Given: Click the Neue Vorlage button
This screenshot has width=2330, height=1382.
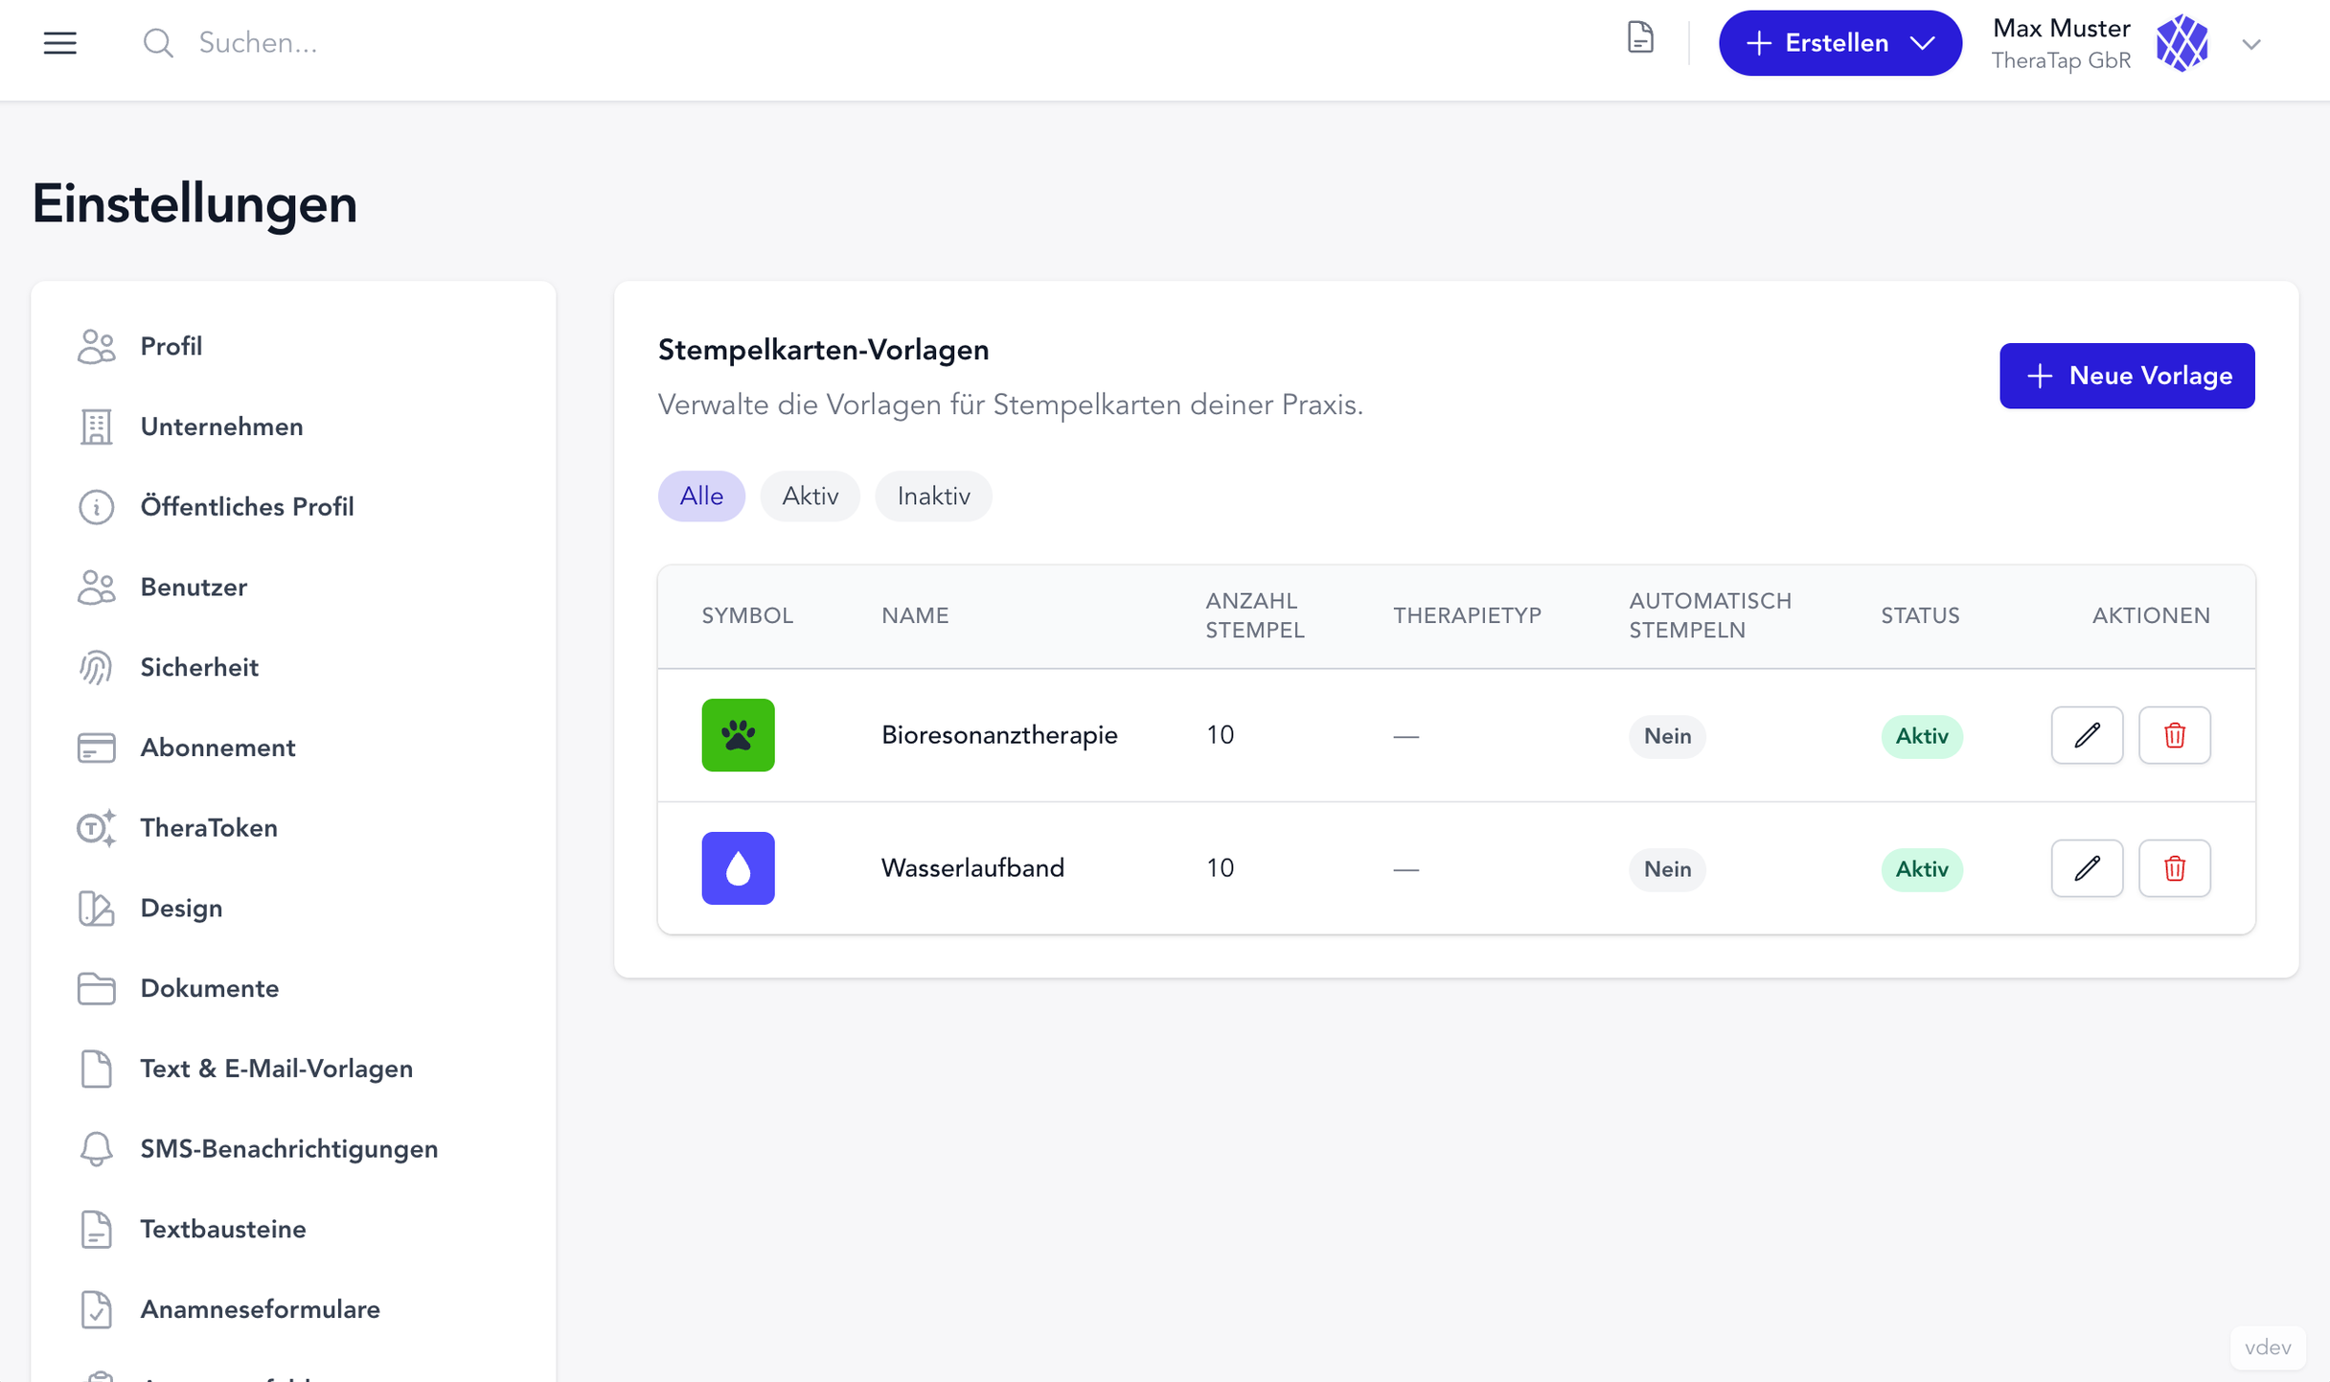Looking at the screenshot, I should (2127, 376).
